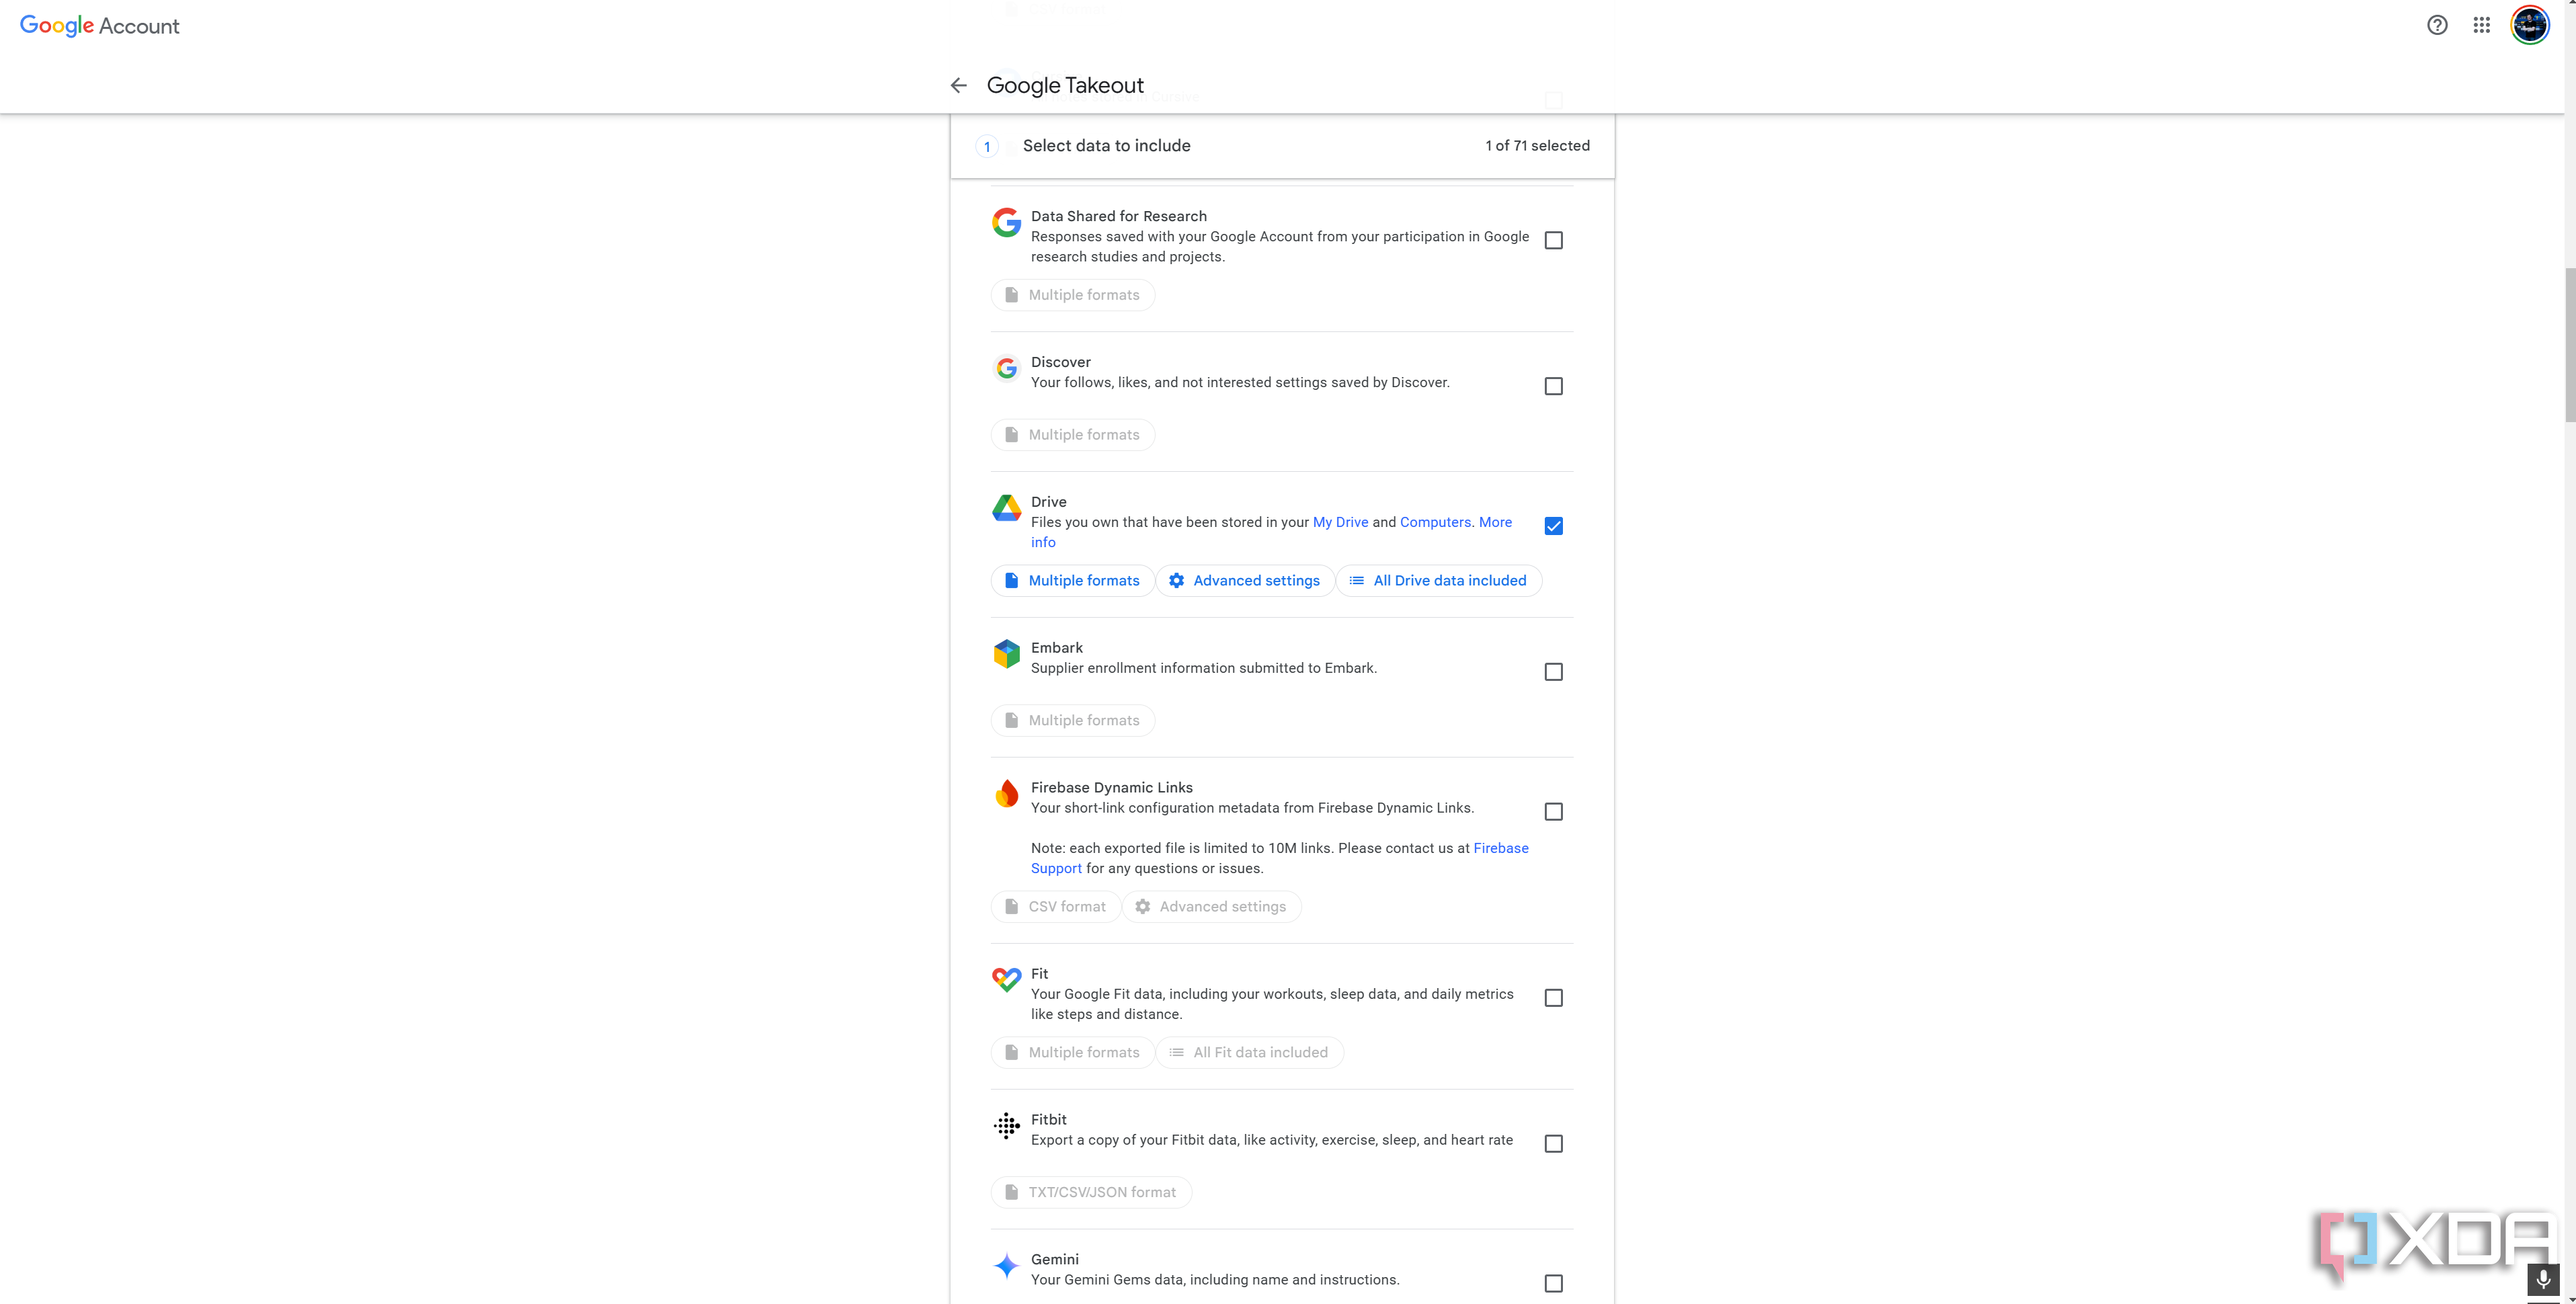
Task: Click the Google Takeout page title
Action: click(1064, 85)
